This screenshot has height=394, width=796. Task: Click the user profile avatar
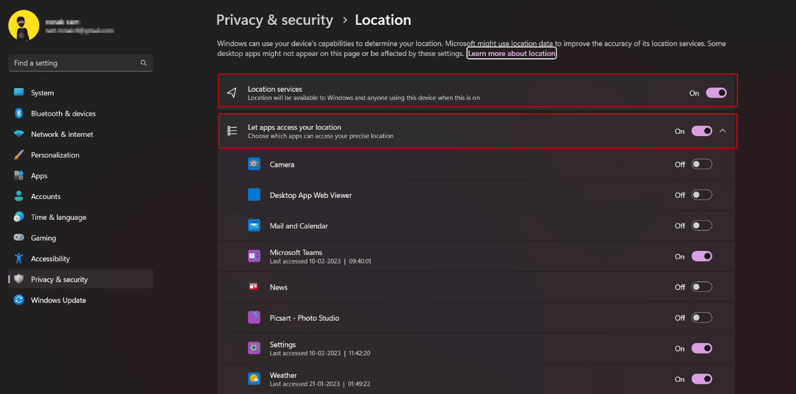tap(24, 25)
